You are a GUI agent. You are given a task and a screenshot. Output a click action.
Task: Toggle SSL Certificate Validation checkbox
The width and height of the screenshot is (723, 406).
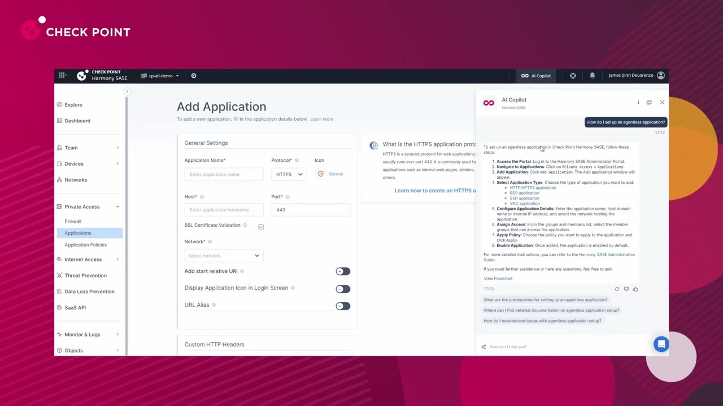261,227
